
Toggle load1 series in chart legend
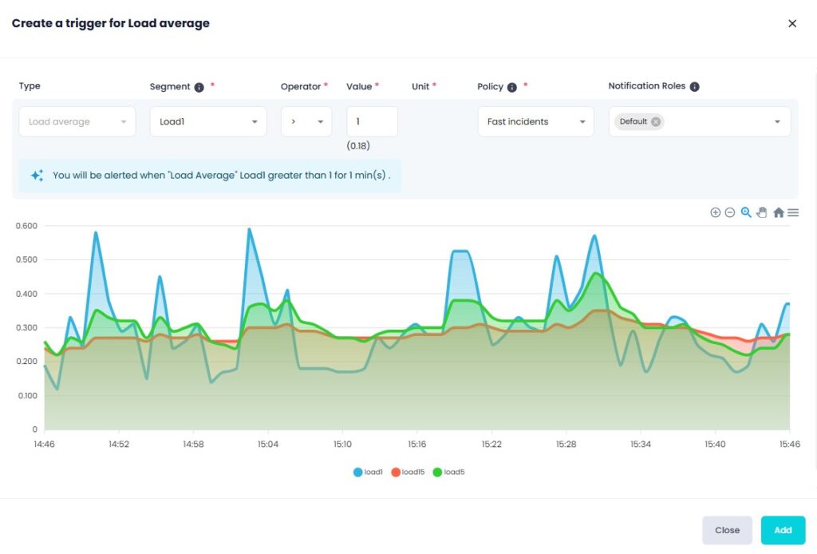(x=368, y=472)
